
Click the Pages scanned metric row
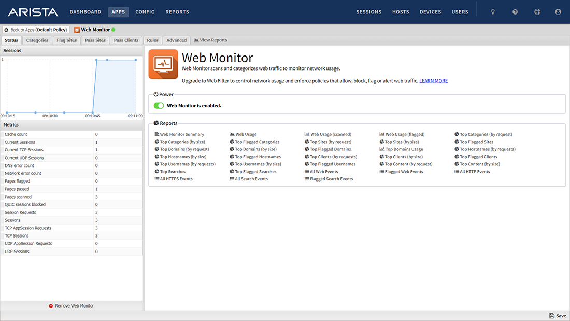tap(72, 197)
